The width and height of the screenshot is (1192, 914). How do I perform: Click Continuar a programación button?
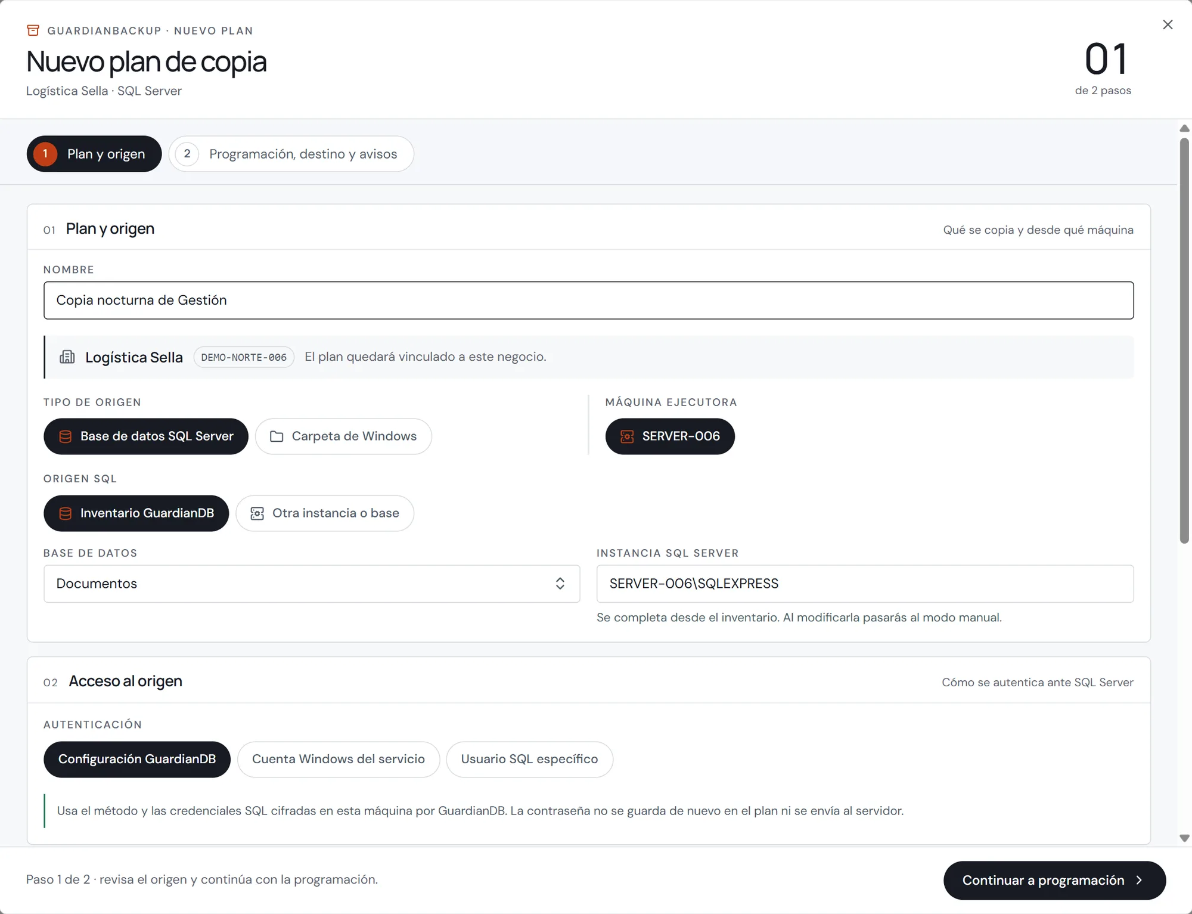(1055, 880)
